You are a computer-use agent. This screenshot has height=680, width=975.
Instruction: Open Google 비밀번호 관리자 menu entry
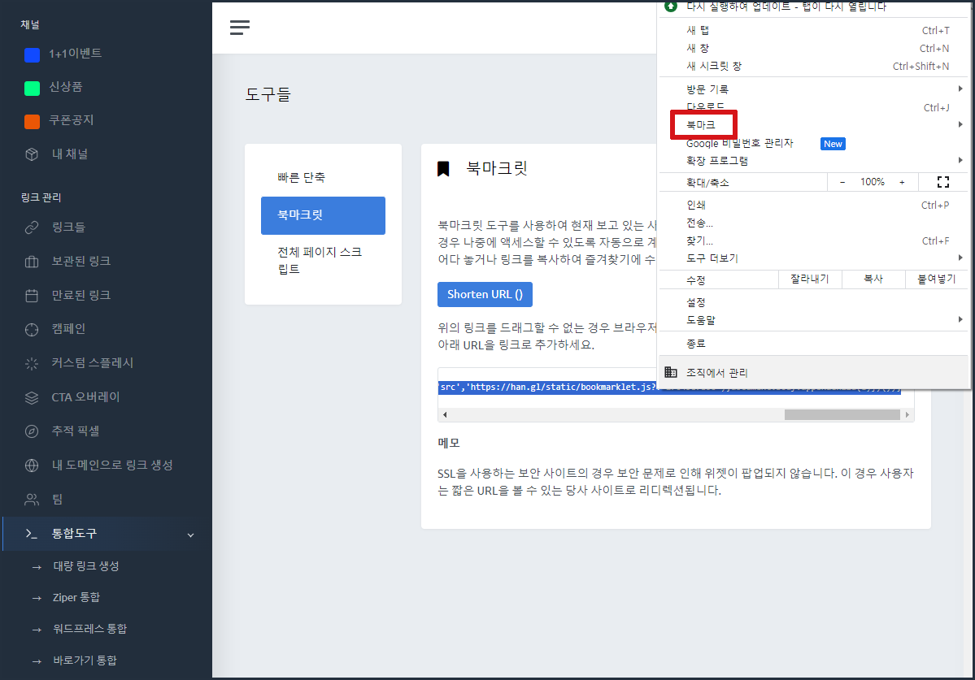(x=814, y=144)
